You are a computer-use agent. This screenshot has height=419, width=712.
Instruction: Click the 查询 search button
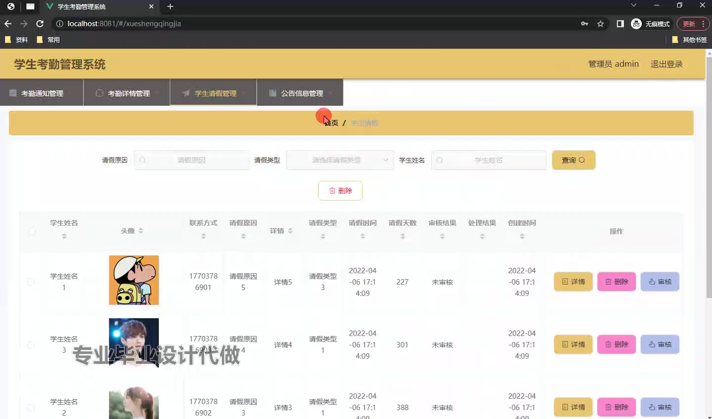pos(574,160)
